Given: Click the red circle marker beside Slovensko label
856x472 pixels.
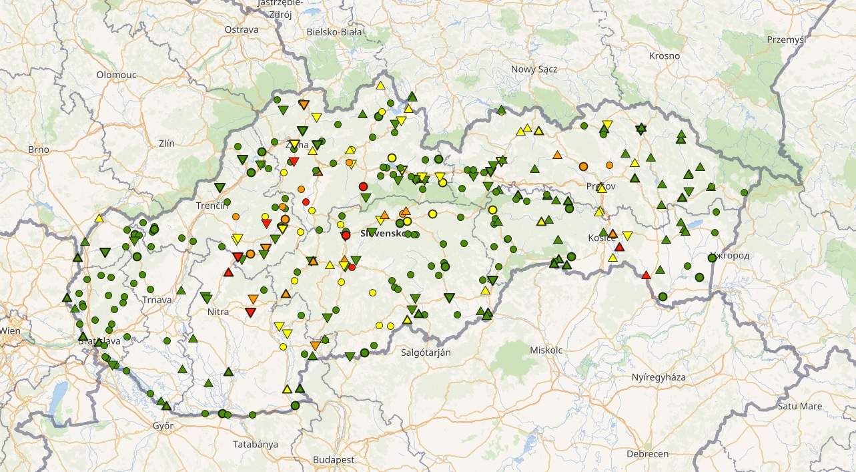Looking at the screenshot, I should click(346, 235).
